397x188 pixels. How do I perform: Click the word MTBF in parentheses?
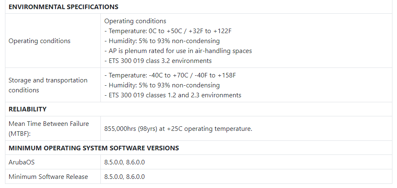[x=19, y=134]
